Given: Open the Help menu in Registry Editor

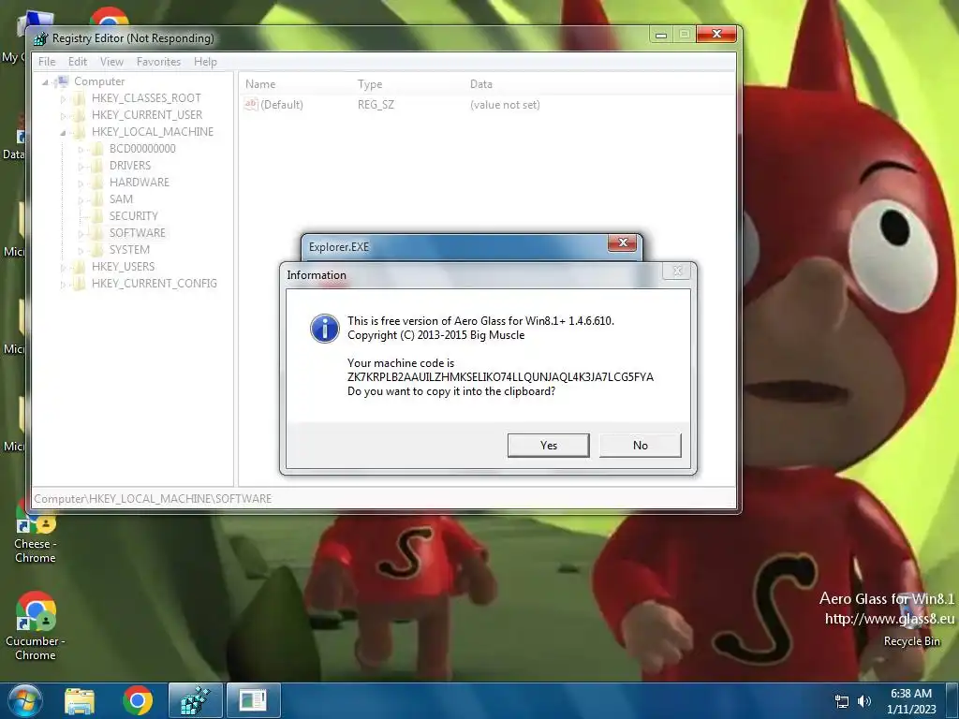Looking at the screenshot, I should pyautogui.click(x=205, y=62).
